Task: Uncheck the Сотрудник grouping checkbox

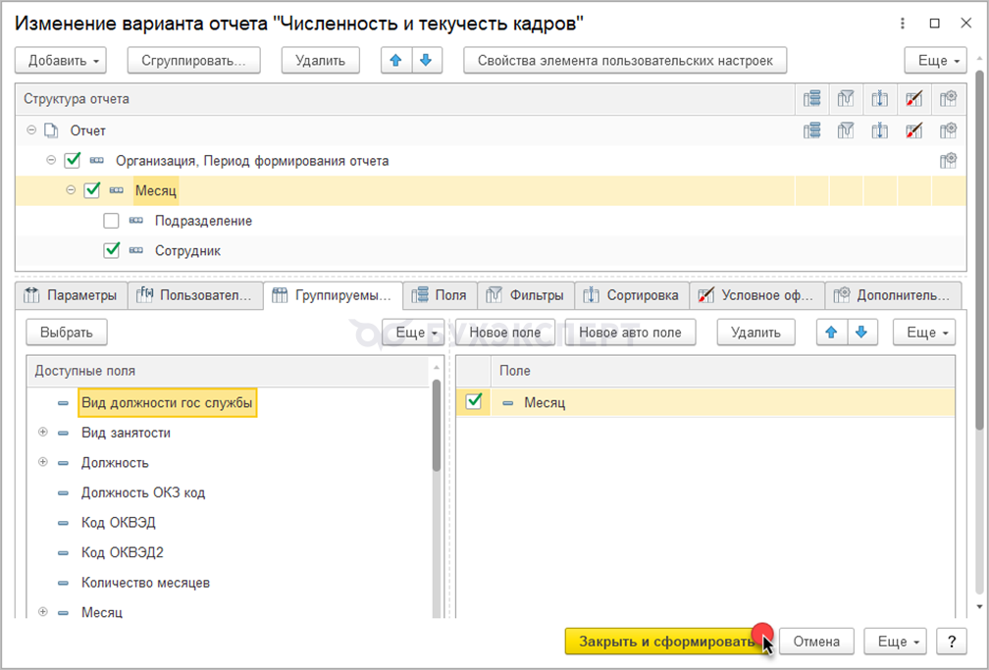Action: (112, 251)
